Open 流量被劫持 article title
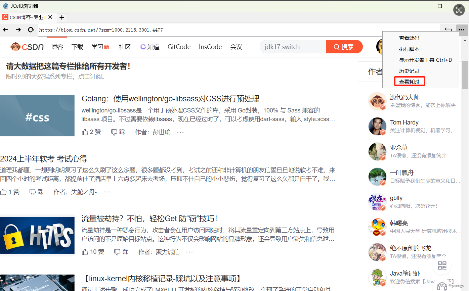The width and height of the screenshot is (469, 291). (x=150, y=219)
